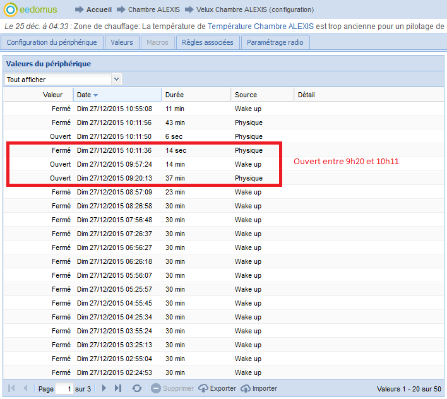Open the Règles associées tab

(208, 42)
